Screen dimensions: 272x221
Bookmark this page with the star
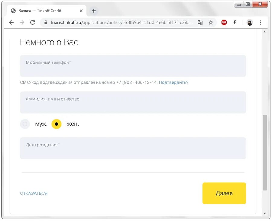pyautogui.click(x=211, y=23)
